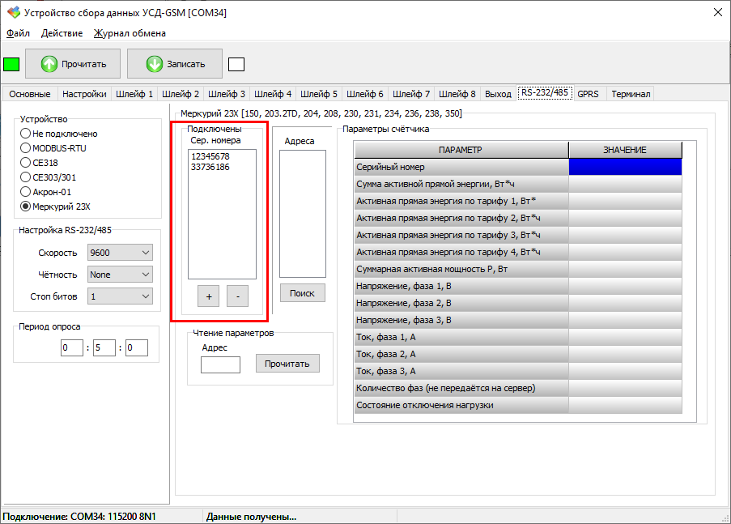
Task: Open the Шлейф 1 tab
Action: click(134, 94)
